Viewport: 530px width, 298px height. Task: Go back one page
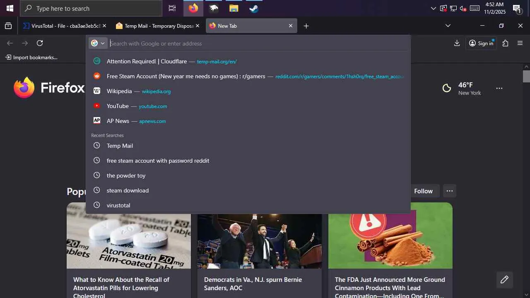click(10, 43)
